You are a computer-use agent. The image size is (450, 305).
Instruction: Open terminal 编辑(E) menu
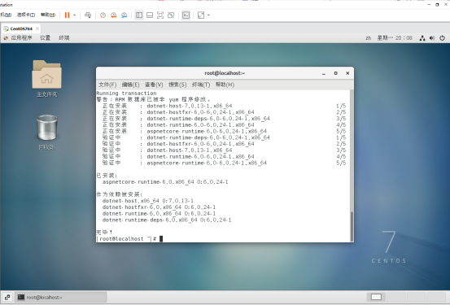(x=130, y=85)
